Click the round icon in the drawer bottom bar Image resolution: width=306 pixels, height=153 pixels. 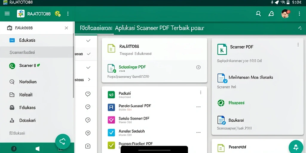coord(14,149)
